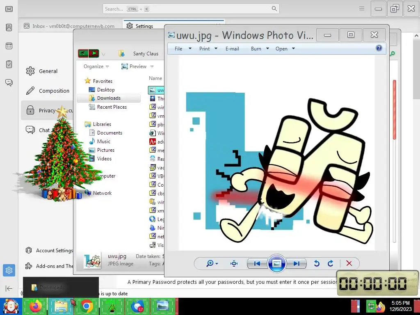Collapse the Thunderbird spaces toolbar
The height and width of the screenshot is (315, 420).
coord(9,288)
